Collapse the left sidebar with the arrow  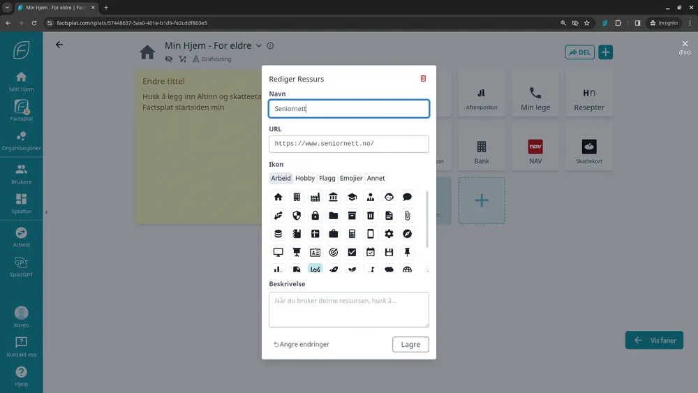pyautogui.click(x=45, y=212)
